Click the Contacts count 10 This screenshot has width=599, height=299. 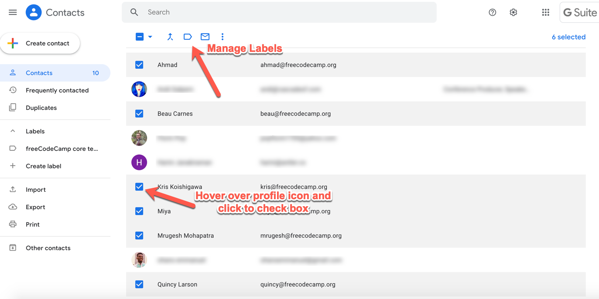96,73
